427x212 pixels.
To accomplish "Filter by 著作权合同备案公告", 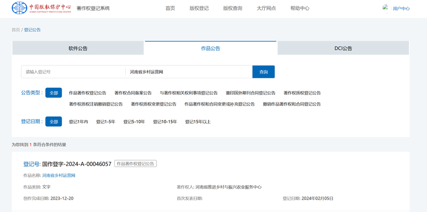I will 133,93.
